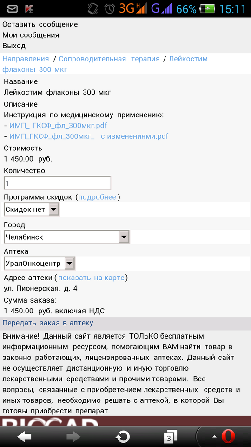251x447 pixels.
Task: Focus the Количество quantity field
Action: coord(57,183)
